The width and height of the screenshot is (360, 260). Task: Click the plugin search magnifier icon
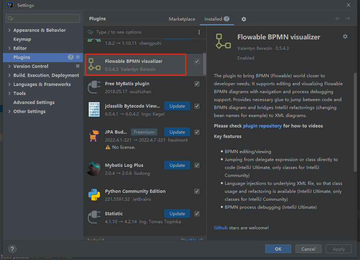[x=90, y=32]
